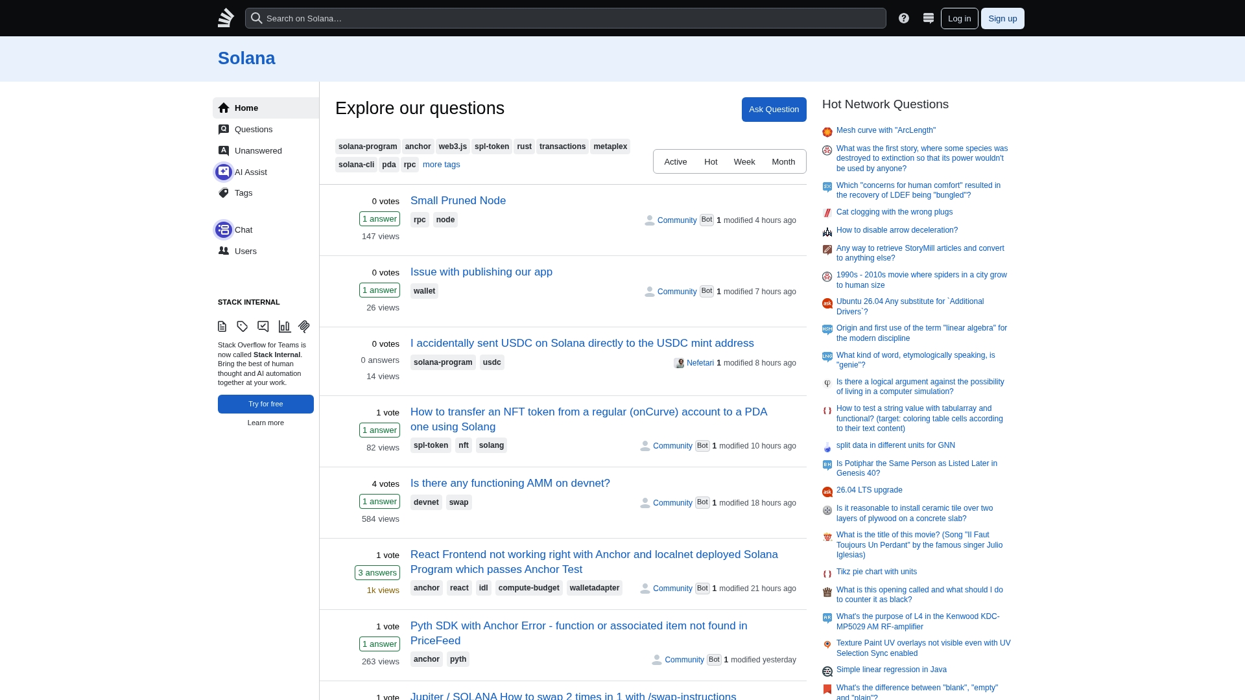Focus the Search on Solana field
The height and width of the screenshot is (700, 1245).
[x=571, y=18]
